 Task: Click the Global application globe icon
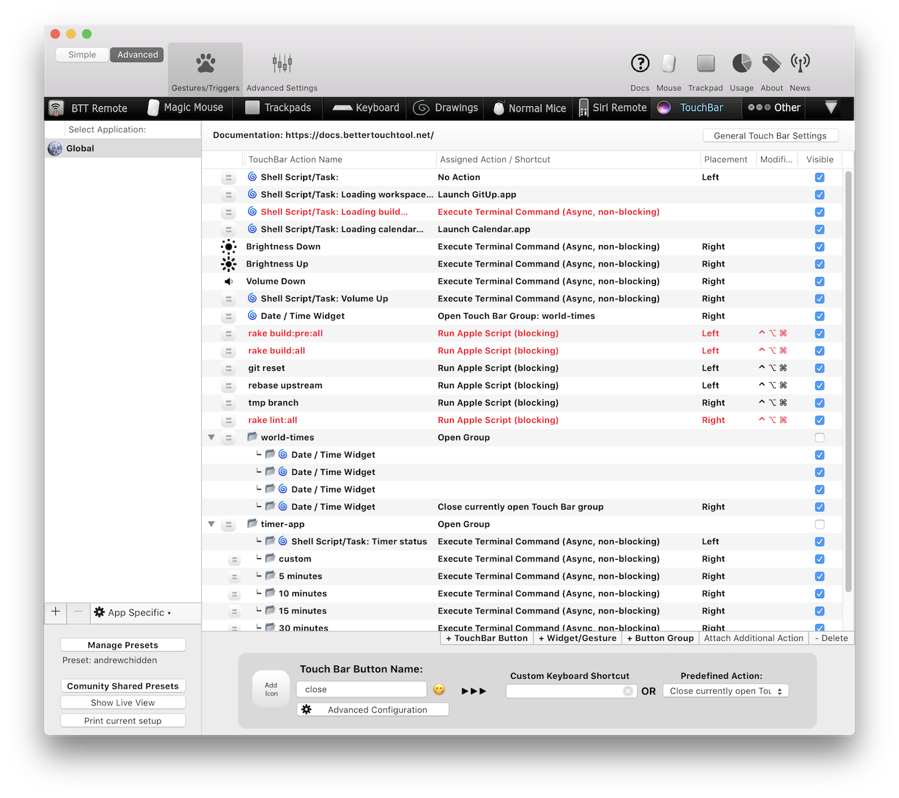(55, 148)
